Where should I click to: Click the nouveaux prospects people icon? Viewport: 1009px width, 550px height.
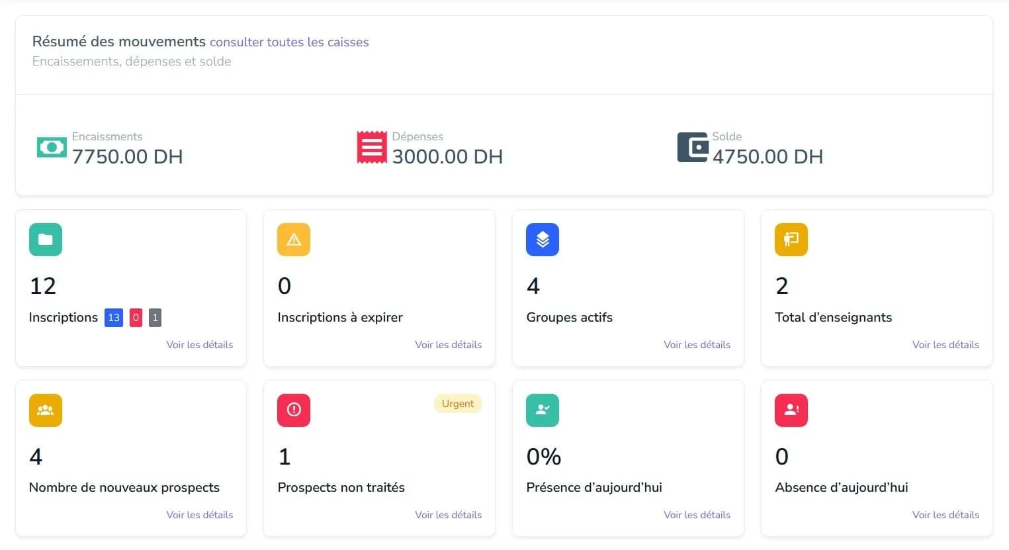pyautogui.click(x=46, y=410)
